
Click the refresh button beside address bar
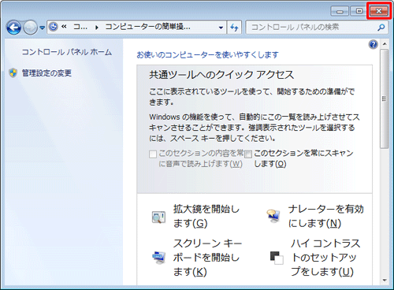[234, 28]
